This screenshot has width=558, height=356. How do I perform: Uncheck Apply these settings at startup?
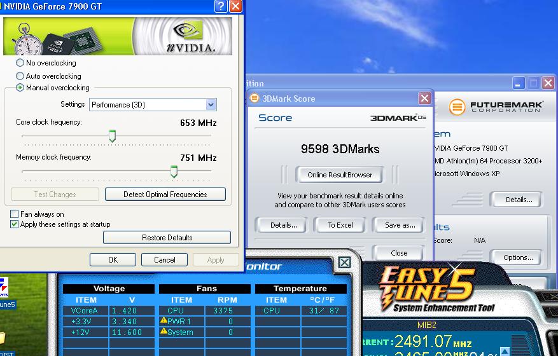point(15,224)
